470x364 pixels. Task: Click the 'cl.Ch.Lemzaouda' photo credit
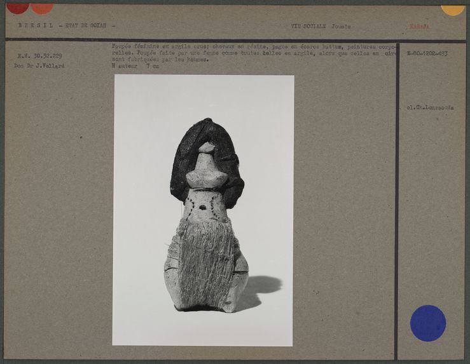430,107
